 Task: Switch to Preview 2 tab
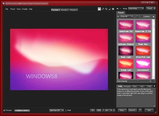click(65, 10)
